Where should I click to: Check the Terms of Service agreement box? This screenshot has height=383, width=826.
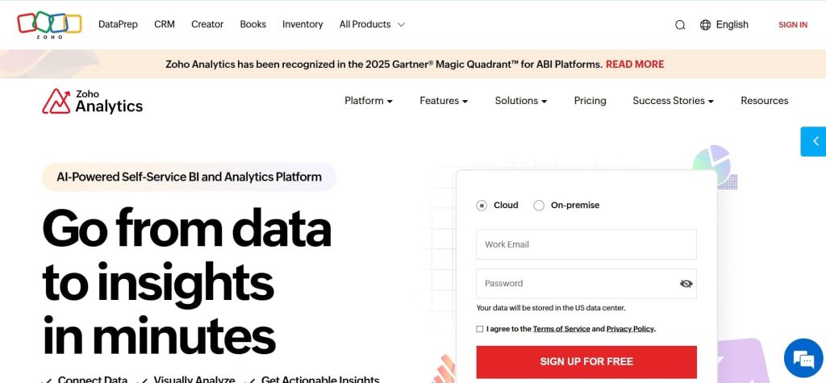(480, 329)
